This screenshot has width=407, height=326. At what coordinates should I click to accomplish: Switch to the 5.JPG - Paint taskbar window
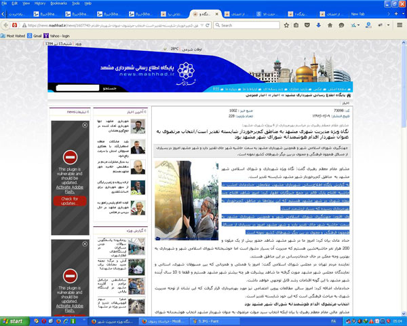[214, 321]
